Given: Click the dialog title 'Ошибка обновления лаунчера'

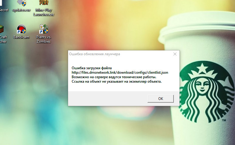Looking at the screenshot, I should click(94, 54).
